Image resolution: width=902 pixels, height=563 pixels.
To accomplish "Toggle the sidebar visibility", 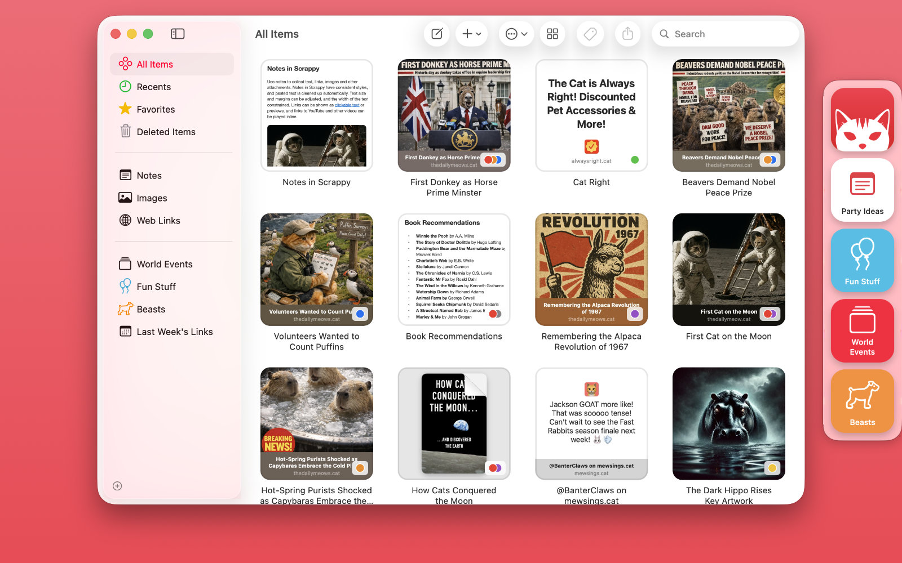I will [x=178, y=34].
